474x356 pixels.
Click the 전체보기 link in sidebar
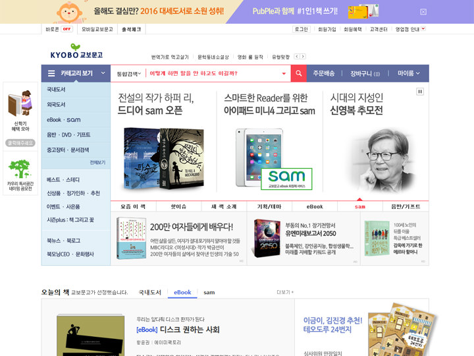(97, 162)
